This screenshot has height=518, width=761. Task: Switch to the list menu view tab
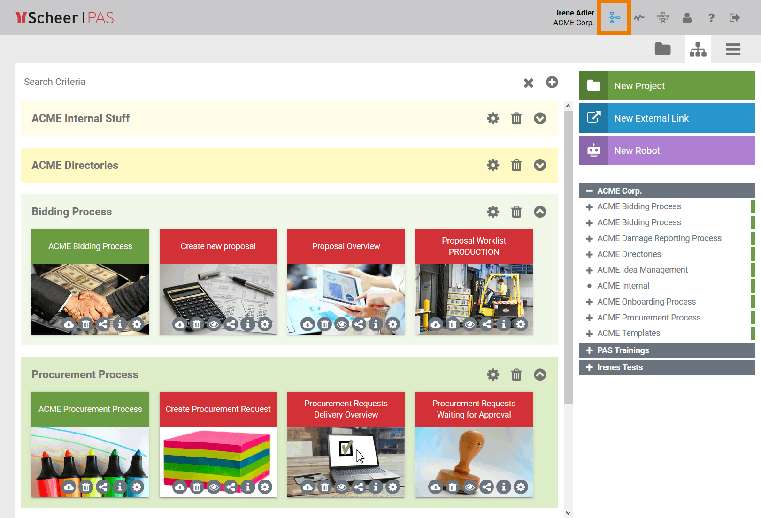pyautogui.click(x=733, y=49)
